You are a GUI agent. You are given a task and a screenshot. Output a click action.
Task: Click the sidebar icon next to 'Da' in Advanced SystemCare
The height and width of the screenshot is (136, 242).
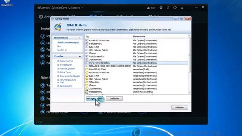click(43, 56)
